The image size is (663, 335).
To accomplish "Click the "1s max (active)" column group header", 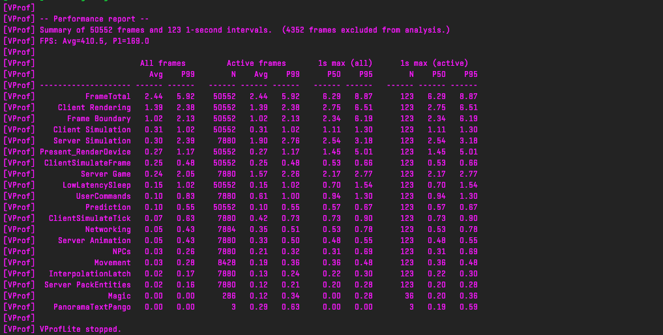I will coord(434,63).
